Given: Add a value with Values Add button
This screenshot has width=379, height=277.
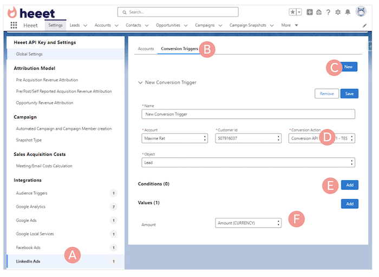Looking at the screenshot, I should 350,204.
